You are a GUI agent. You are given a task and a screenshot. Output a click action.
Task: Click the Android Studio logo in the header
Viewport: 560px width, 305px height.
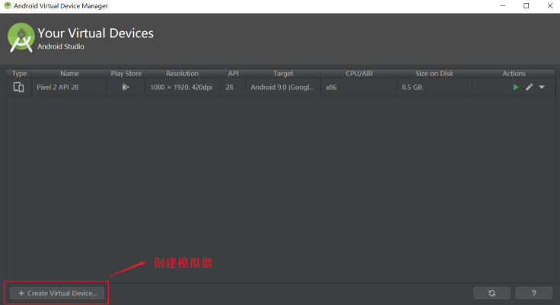[x=21, y=38]
